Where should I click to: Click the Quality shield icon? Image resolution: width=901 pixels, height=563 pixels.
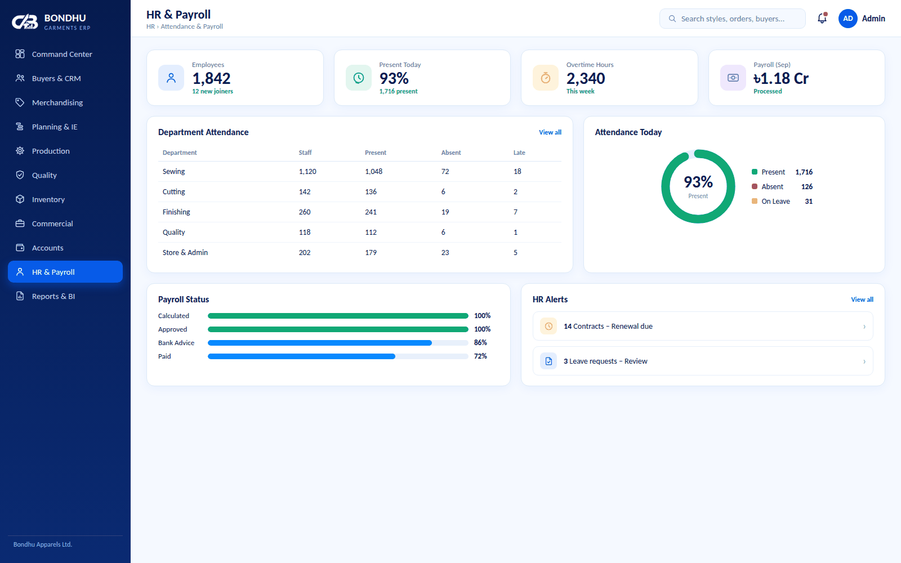click(x=20, y=175)
